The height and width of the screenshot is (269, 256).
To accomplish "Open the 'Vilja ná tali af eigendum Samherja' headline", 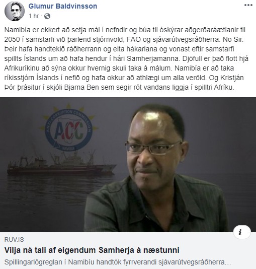I will [x=92, y=250].
